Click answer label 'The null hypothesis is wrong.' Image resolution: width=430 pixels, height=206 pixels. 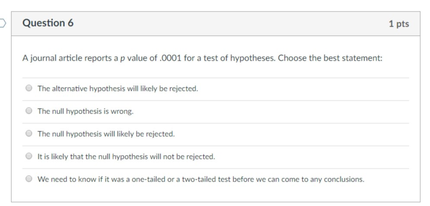point(86,111)
